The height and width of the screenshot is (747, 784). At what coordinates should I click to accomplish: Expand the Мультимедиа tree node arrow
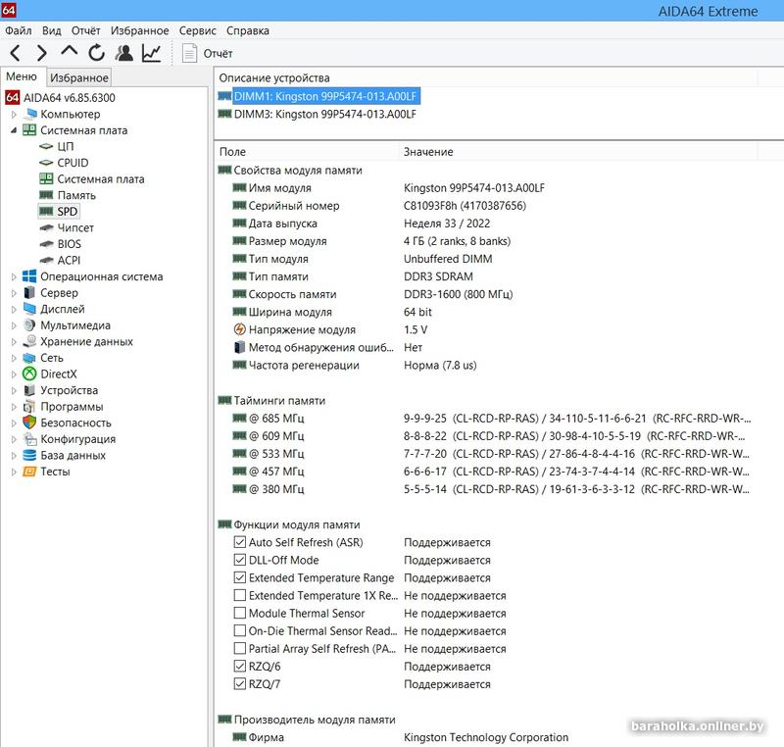[14, 325]
